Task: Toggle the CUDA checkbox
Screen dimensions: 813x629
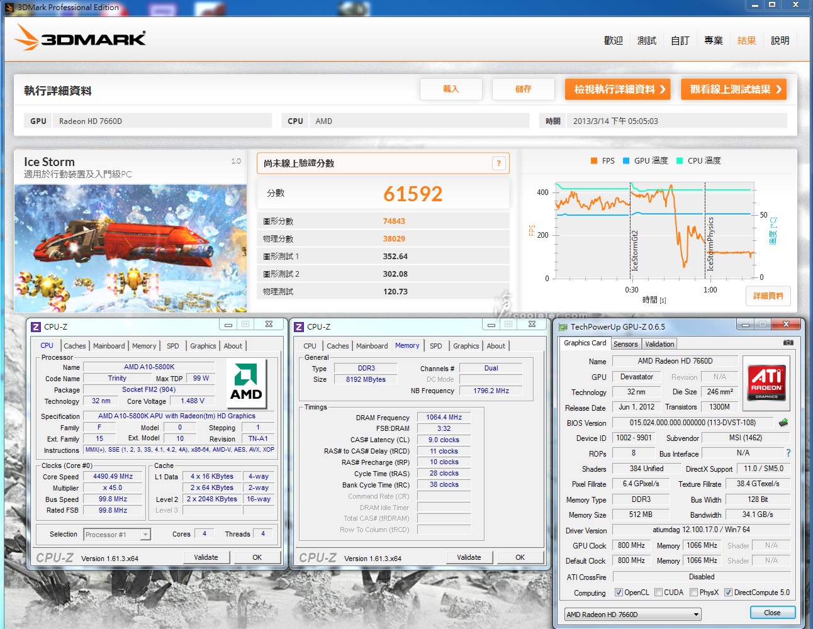Action: click(x=658, y=593)
